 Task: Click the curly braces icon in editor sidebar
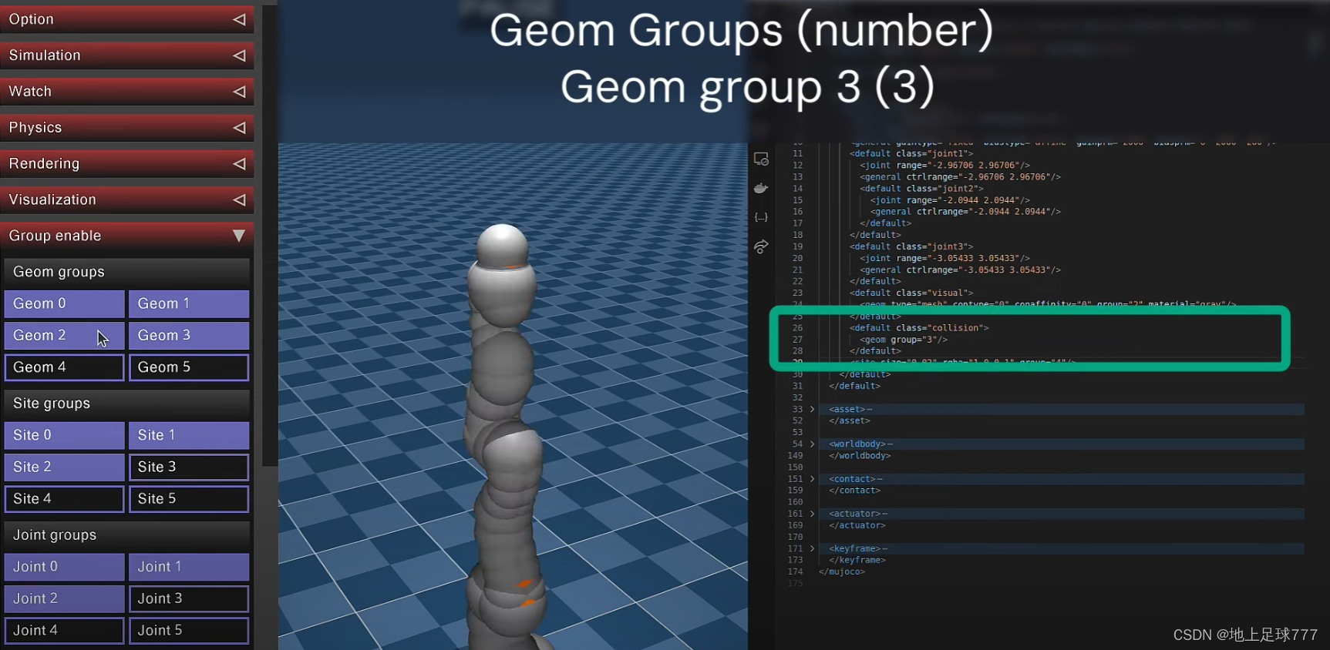[x=761, y=217]
